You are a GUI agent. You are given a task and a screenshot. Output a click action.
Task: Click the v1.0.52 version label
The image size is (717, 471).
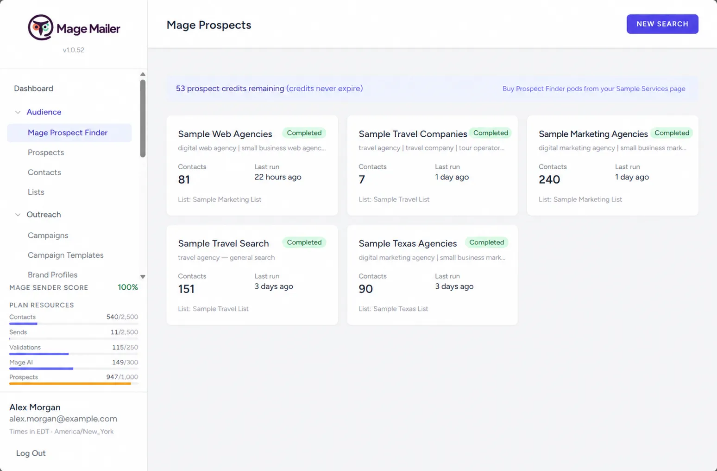coord(74,50)
